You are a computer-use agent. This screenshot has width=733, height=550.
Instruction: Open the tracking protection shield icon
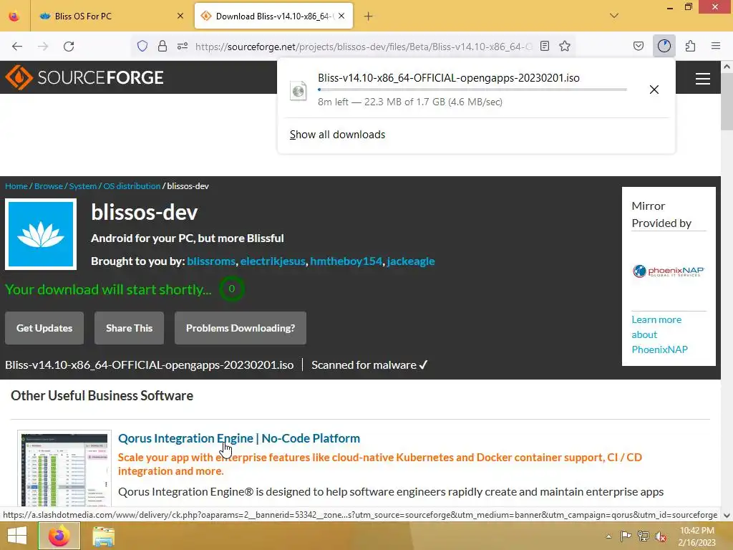click(x=142, y=46)
